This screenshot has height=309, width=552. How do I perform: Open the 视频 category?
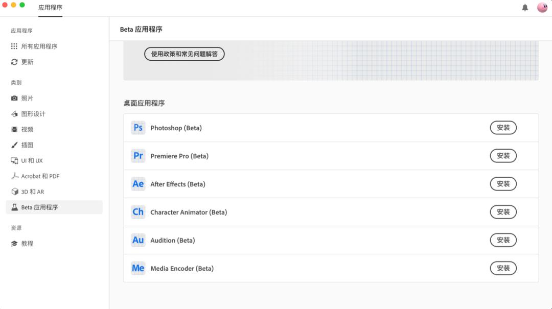point(27,130)
